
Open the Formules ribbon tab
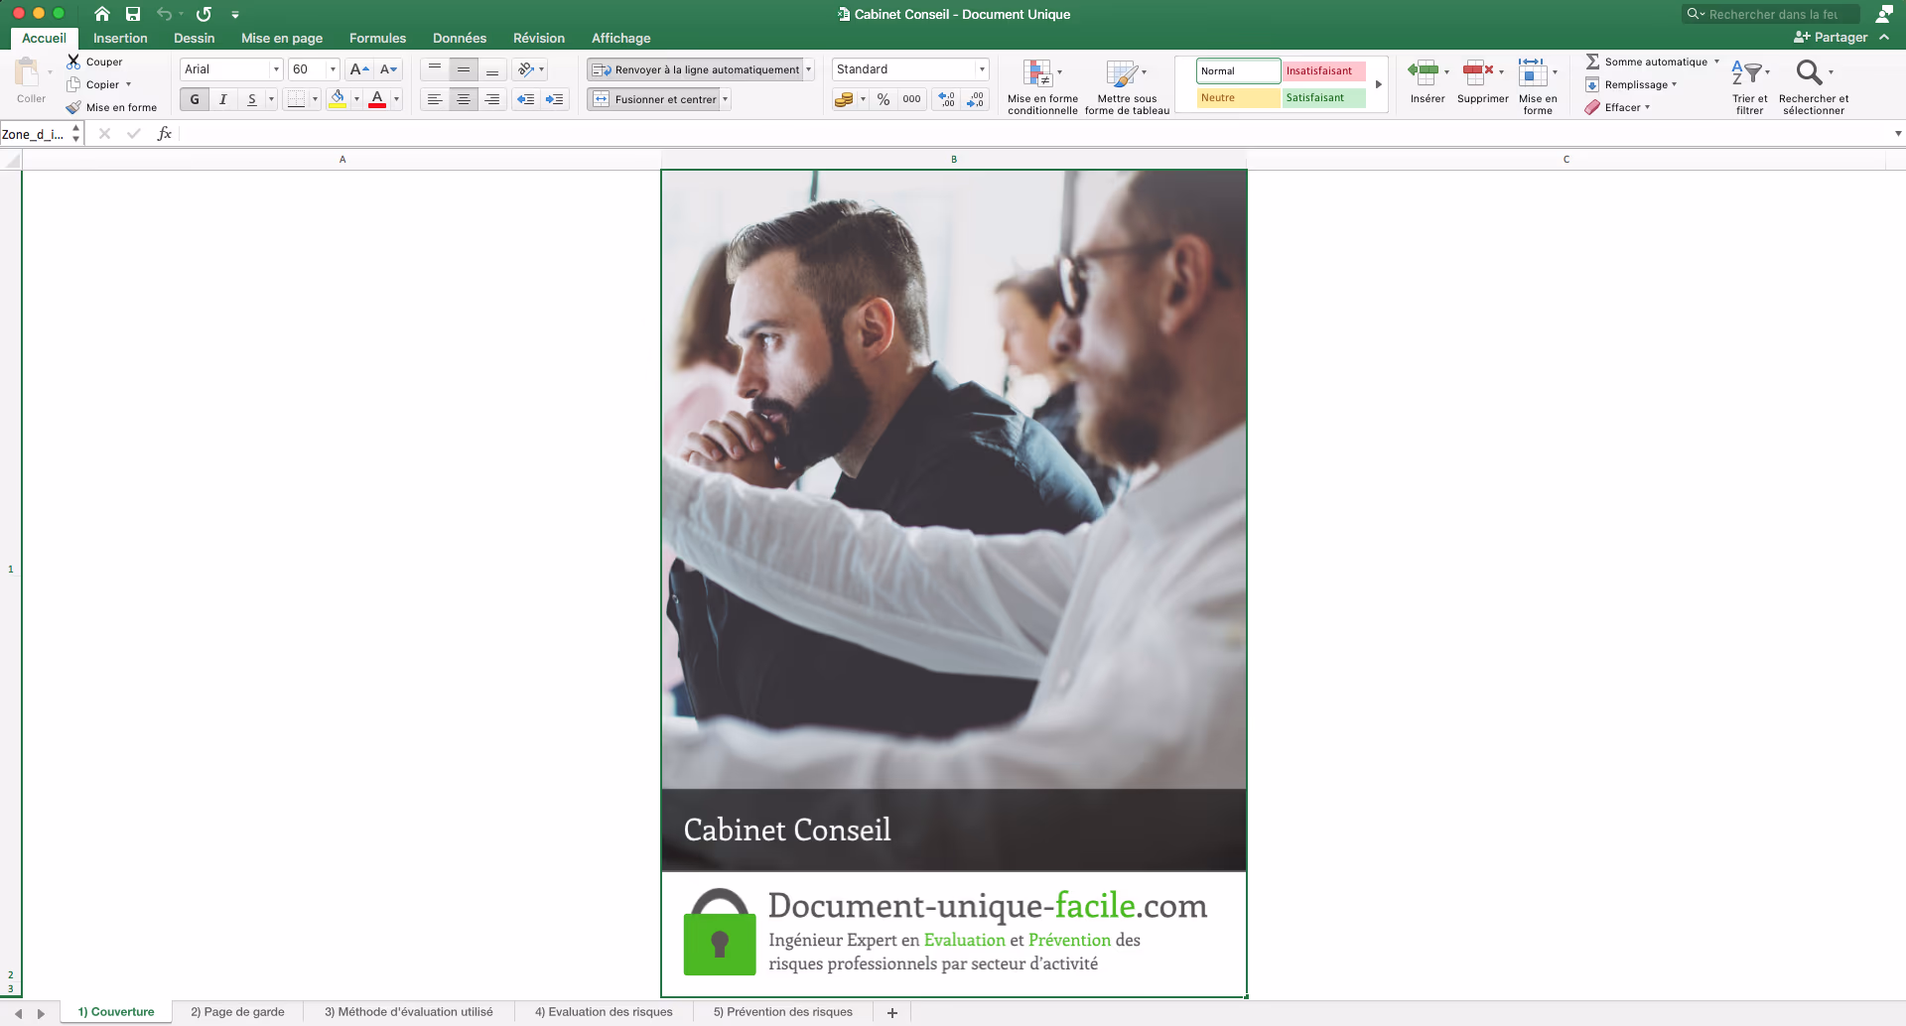pos(377,38)
